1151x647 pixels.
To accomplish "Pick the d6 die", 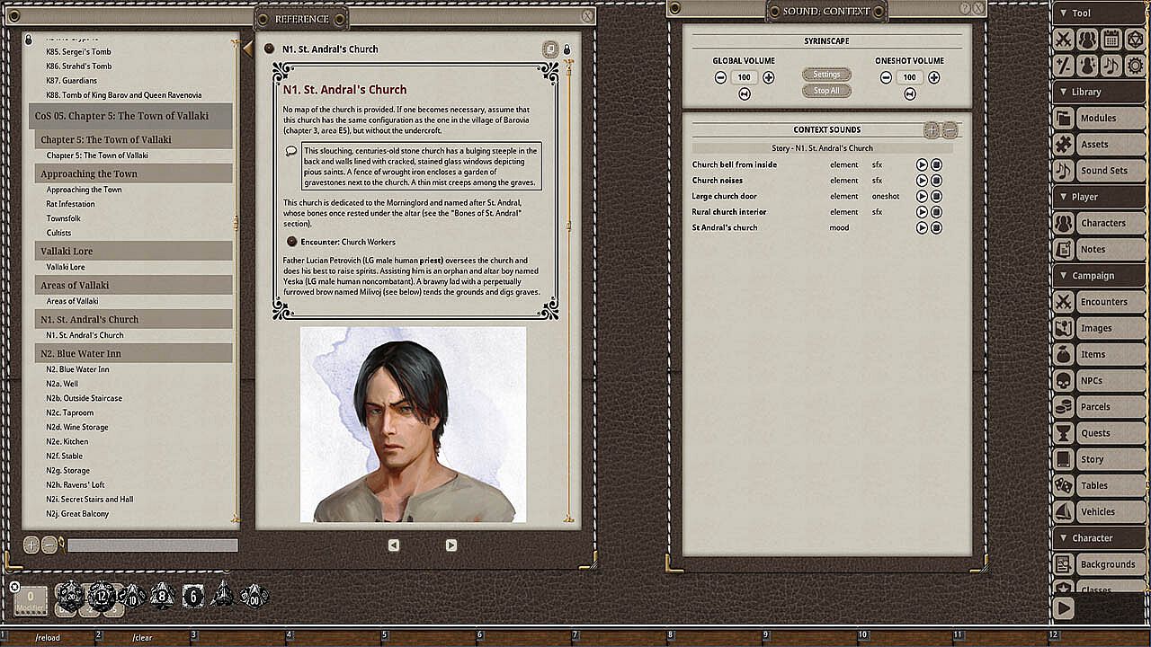I will (193, 595).
